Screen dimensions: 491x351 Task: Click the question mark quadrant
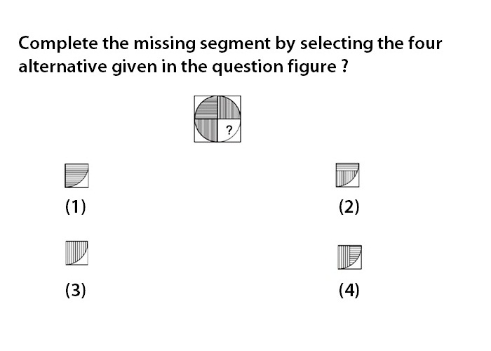pyautogui.click(x=229, y=131)
